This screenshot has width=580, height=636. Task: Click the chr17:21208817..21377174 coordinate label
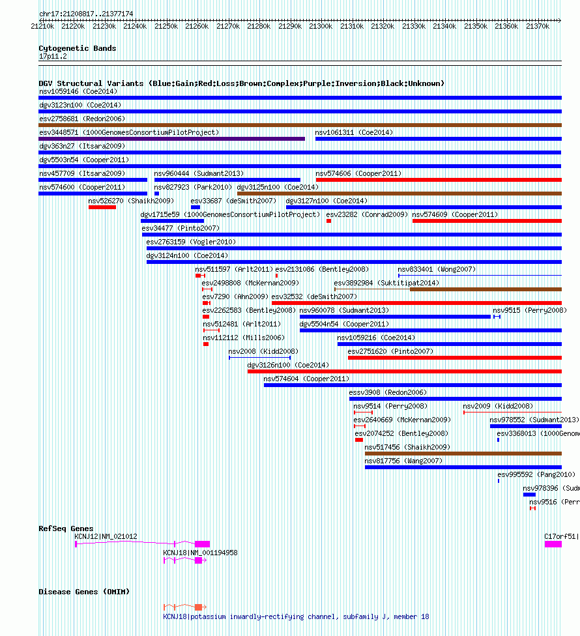coord(86,14)
